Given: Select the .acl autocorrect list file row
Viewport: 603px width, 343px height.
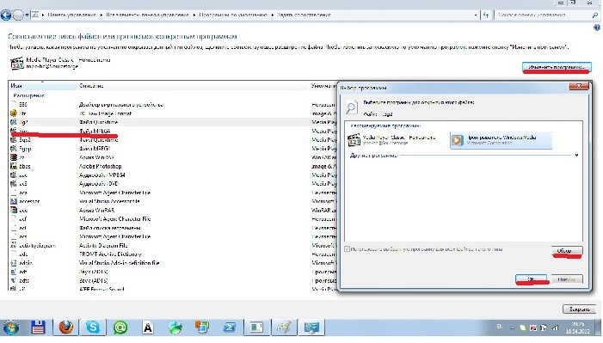Looking at the screenshot, I should tap(172, 228).
